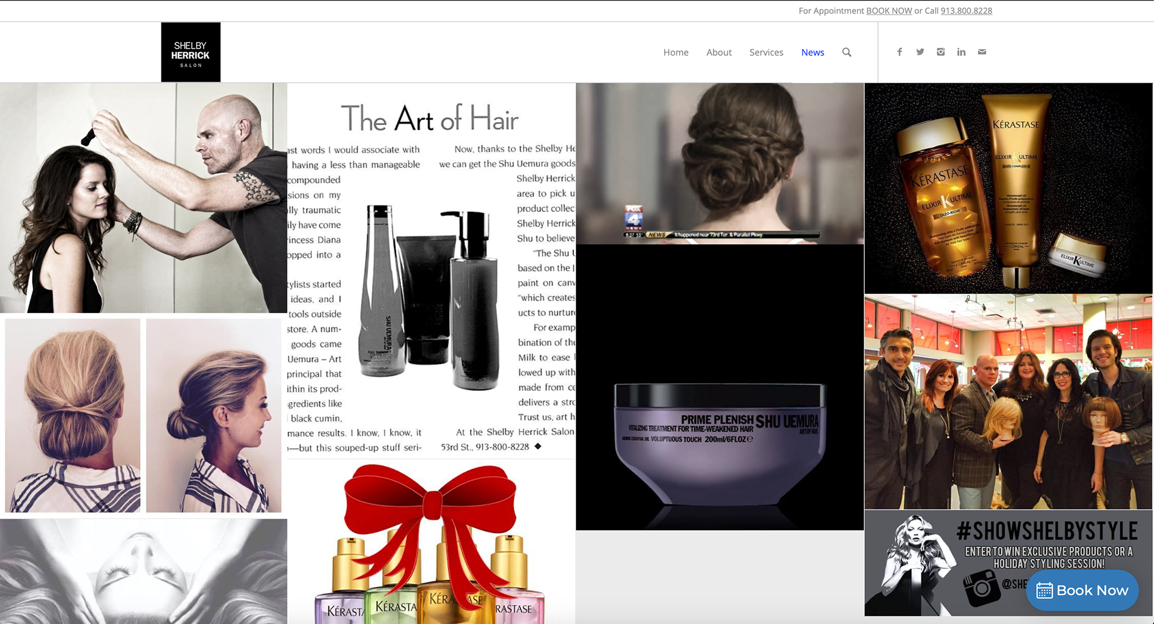This screenshot has height=624, width=1154.
Task: Open the Services menu item
Action: click(x=766, y=53)
